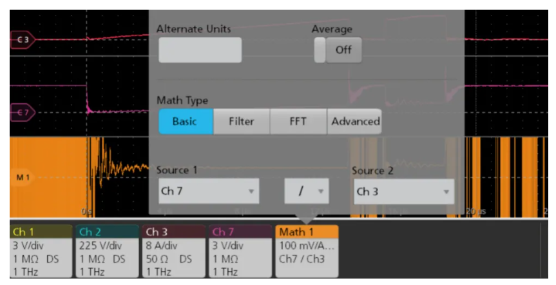Open the Ch 3 channel badge

coord(173,251)
